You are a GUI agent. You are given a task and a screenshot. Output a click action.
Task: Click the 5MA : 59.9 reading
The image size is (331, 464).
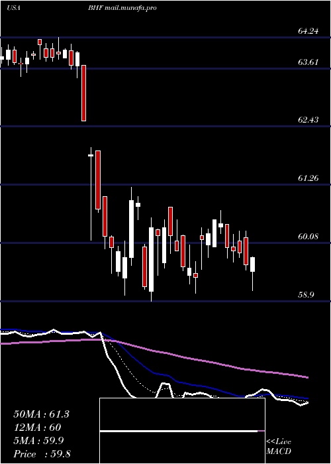coord(38,441)
